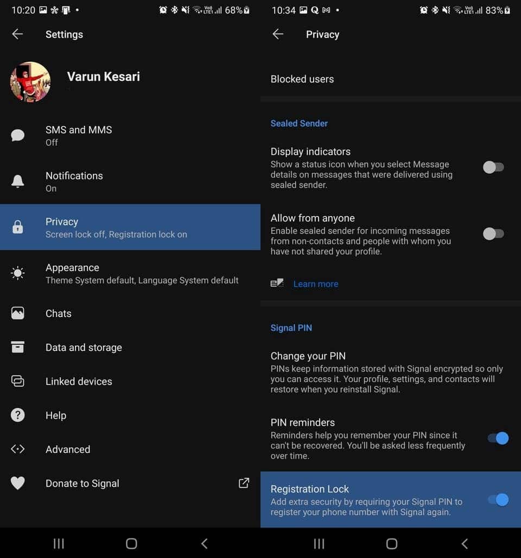The width and height of the screenshot is (521, 558).
Task: Click the Donate to Signal heart icon
Action: tap(17, 483)
